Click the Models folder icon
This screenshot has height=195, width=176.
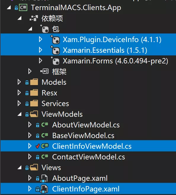[x=34, y=82]
